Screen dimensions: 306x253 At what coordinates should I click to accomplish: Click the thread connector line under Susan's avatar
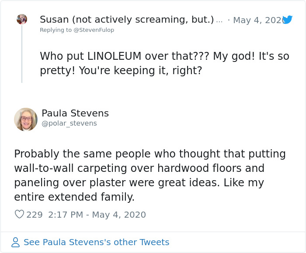click(x=22, y=55)
